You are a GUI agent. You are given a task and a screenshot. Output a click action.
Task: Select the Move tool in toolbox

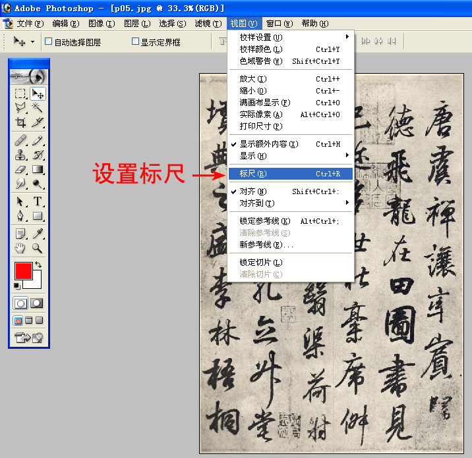tap(38, 93)
